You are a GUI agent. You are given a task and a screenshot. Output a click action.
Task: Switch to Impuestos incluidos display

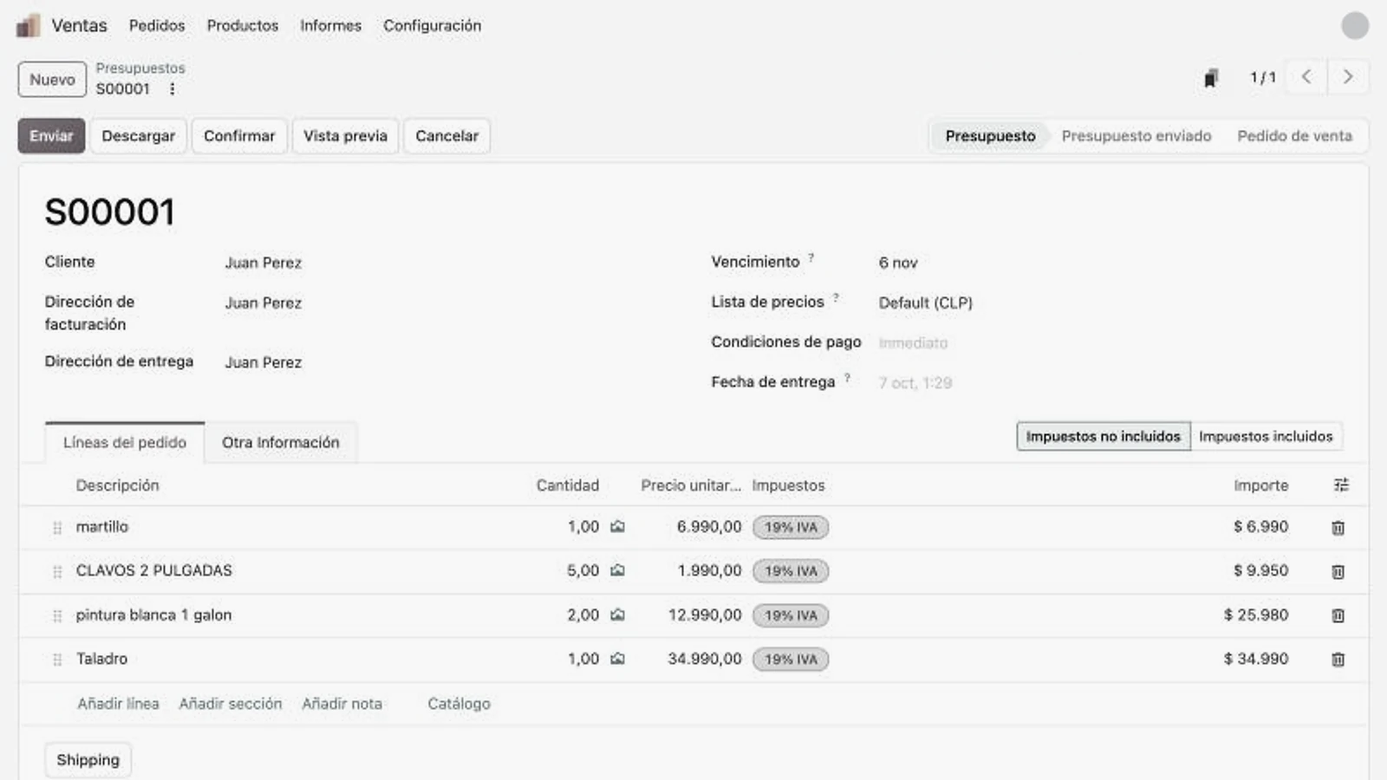point(1266,436)
